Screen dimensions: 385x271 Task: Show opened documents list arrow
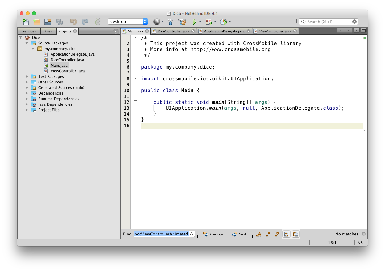pos(357,31)
